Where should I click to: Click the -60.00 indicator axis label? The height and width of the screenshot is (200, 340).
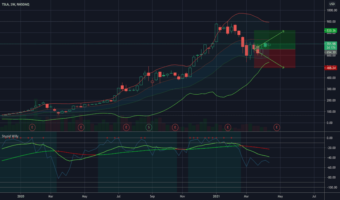331,168
